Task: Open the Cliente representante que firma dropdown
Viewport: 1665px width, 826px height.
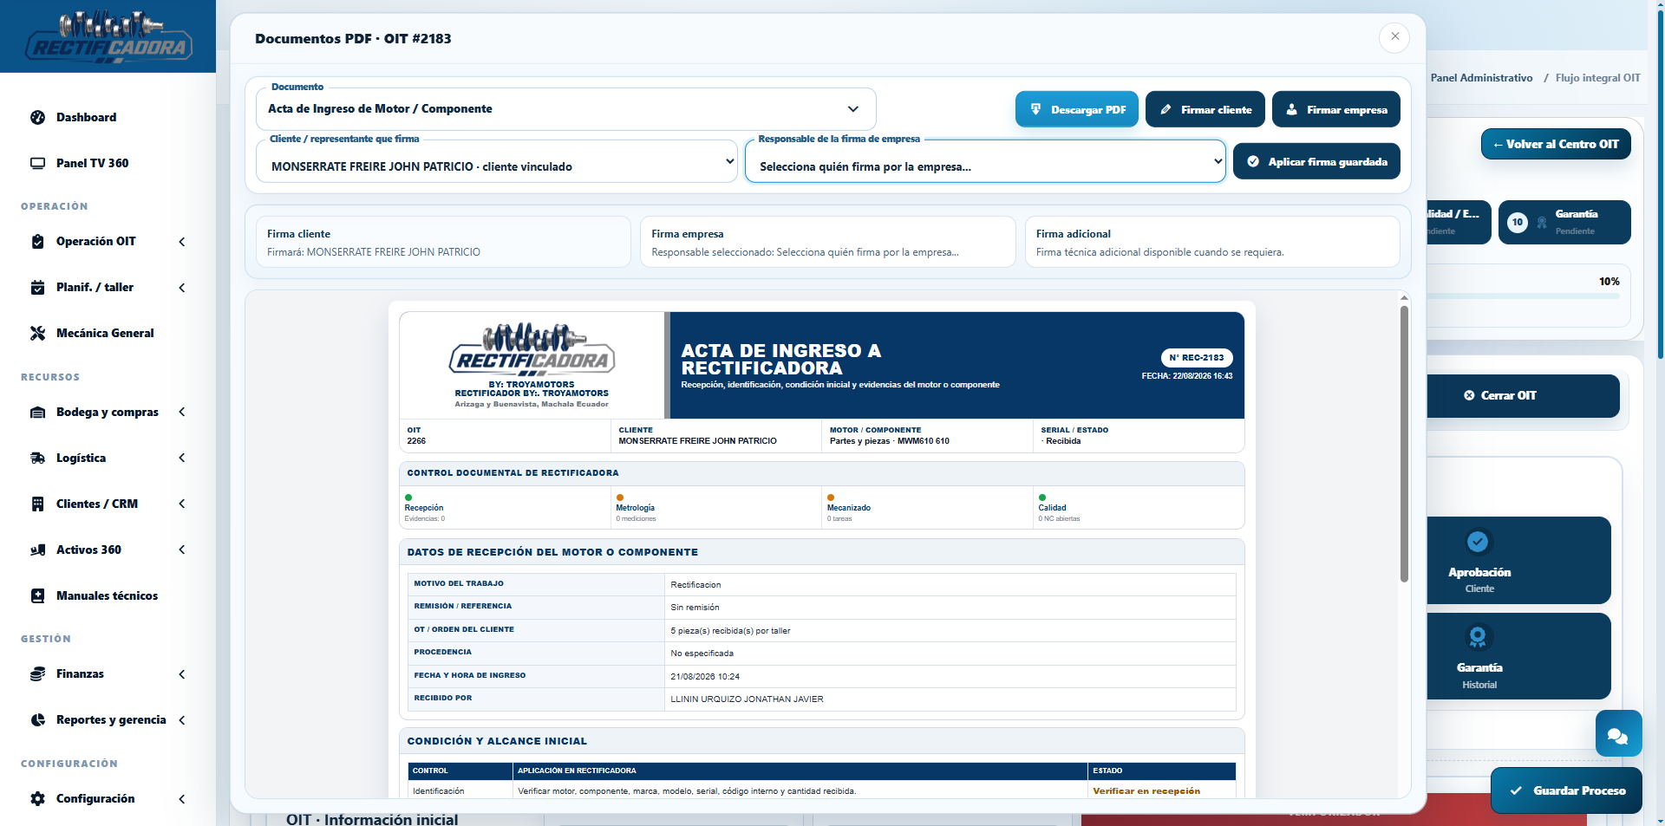Action: [497, 162]
